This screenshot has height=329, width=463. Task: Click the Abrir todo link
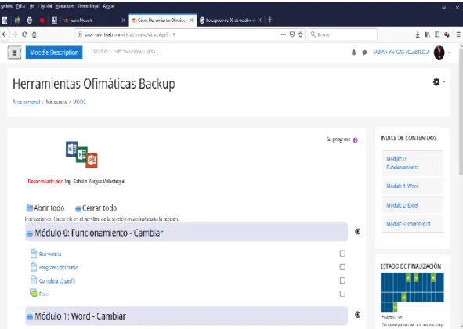tap(45, 208)
